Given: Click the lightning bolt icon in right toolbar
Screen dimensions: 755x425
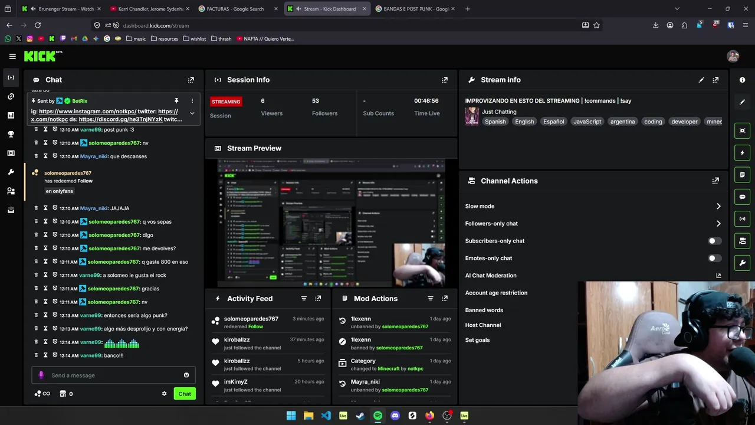Looking at the screenshot, I should (742, 153).
